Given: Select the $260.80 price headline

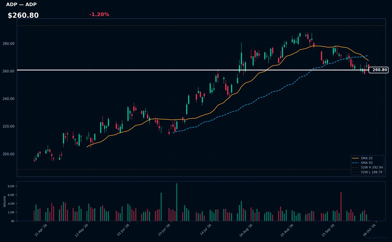Looking at the screenshot, I should pyautogui.click(x=23, y=15).
